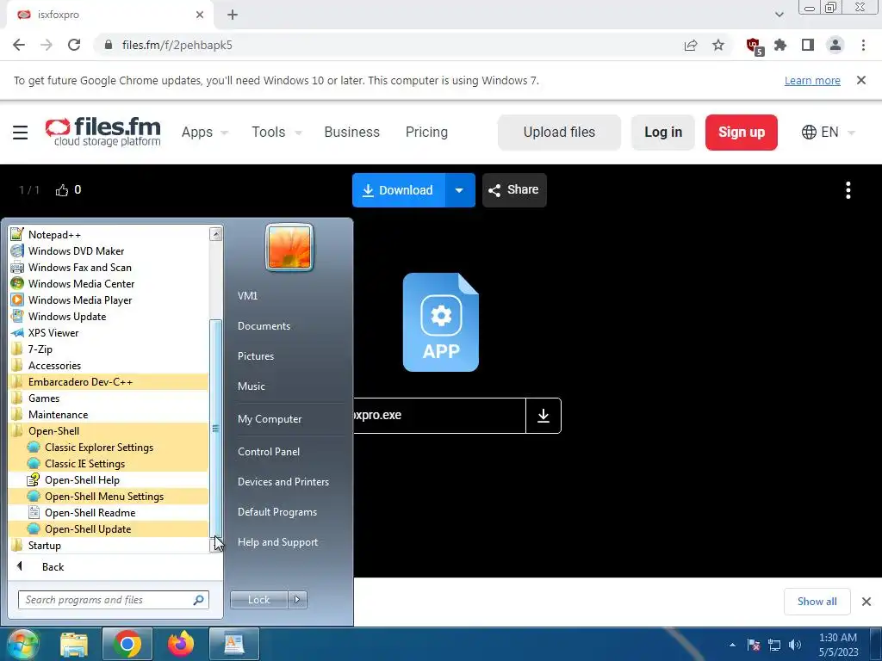Click the Log in button
882x661 pixels.
[x=663, y=132]
